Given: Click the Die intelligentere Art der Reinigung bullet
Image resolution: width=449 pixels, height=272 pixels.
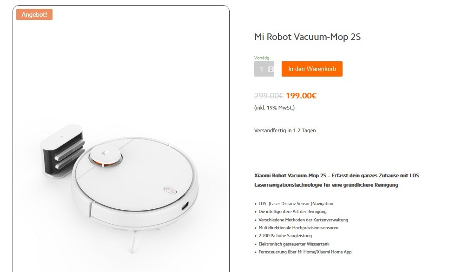Looking at the screenshot, I should pyautogui.click(x=292, y=212).
